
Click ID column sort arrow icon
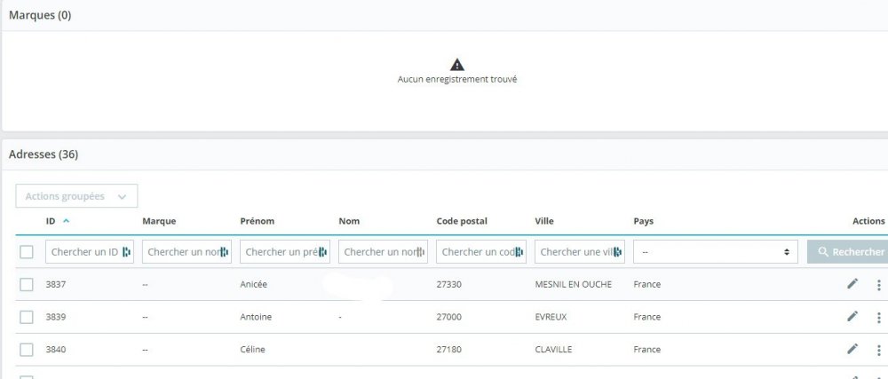point(67,221)
